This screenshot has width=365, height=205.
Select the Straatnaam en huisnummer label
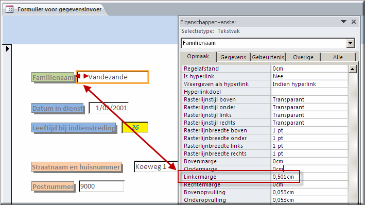click(76, 167)
